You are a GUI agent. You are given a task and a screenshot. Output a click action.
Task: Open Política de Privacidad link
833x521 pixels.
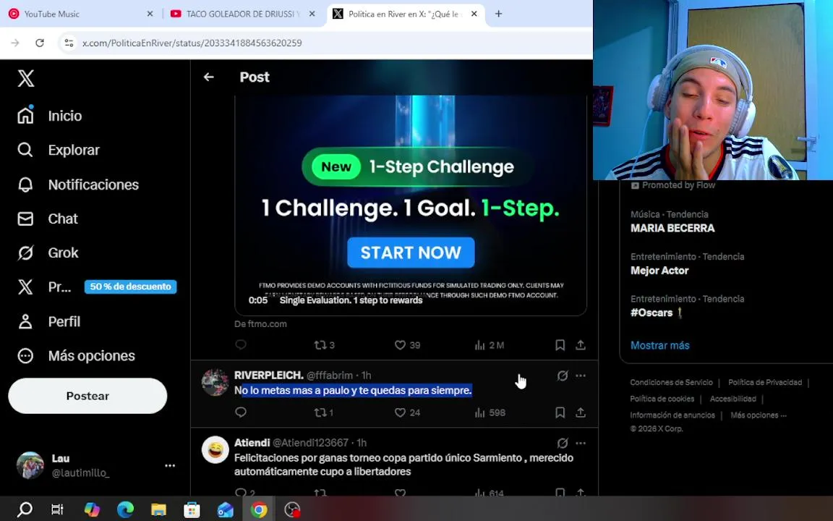[x=765, y=382]
